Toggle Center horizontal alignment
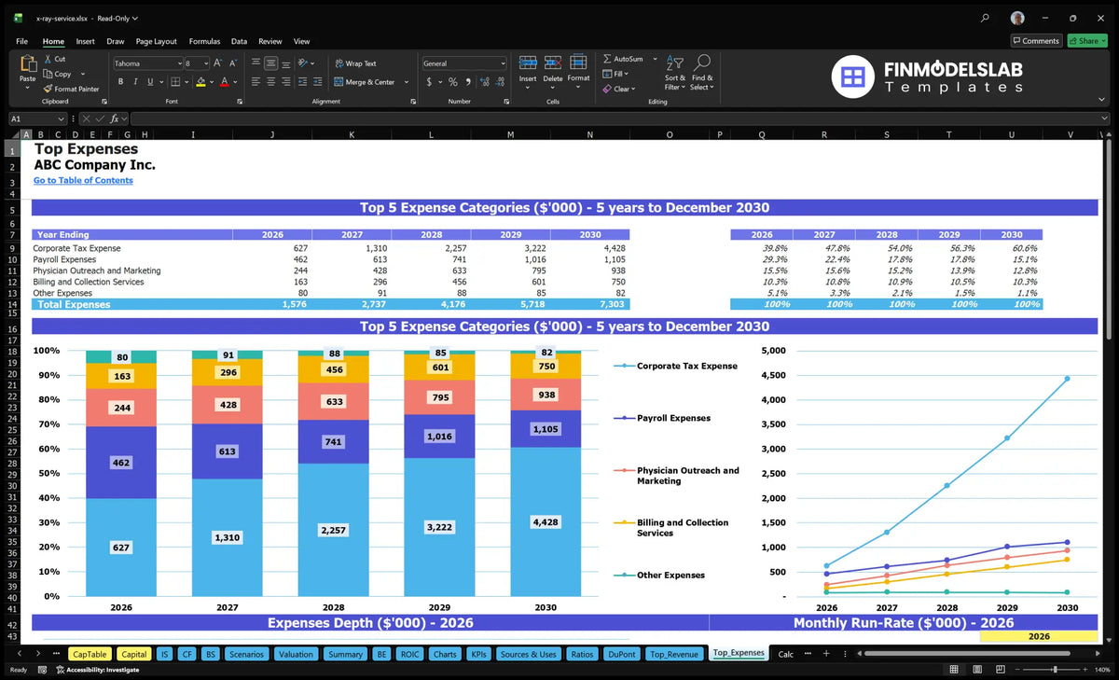Screen dimensions: 1119x680 (270, 82)
